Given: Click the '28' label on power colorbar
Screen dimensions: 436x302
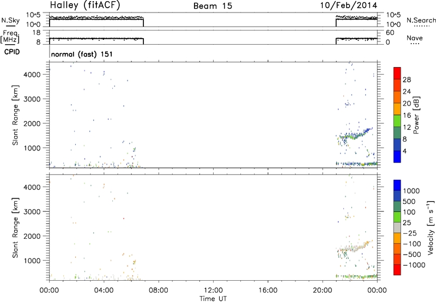Looking at the screenshot, I should tap(407, 80).
